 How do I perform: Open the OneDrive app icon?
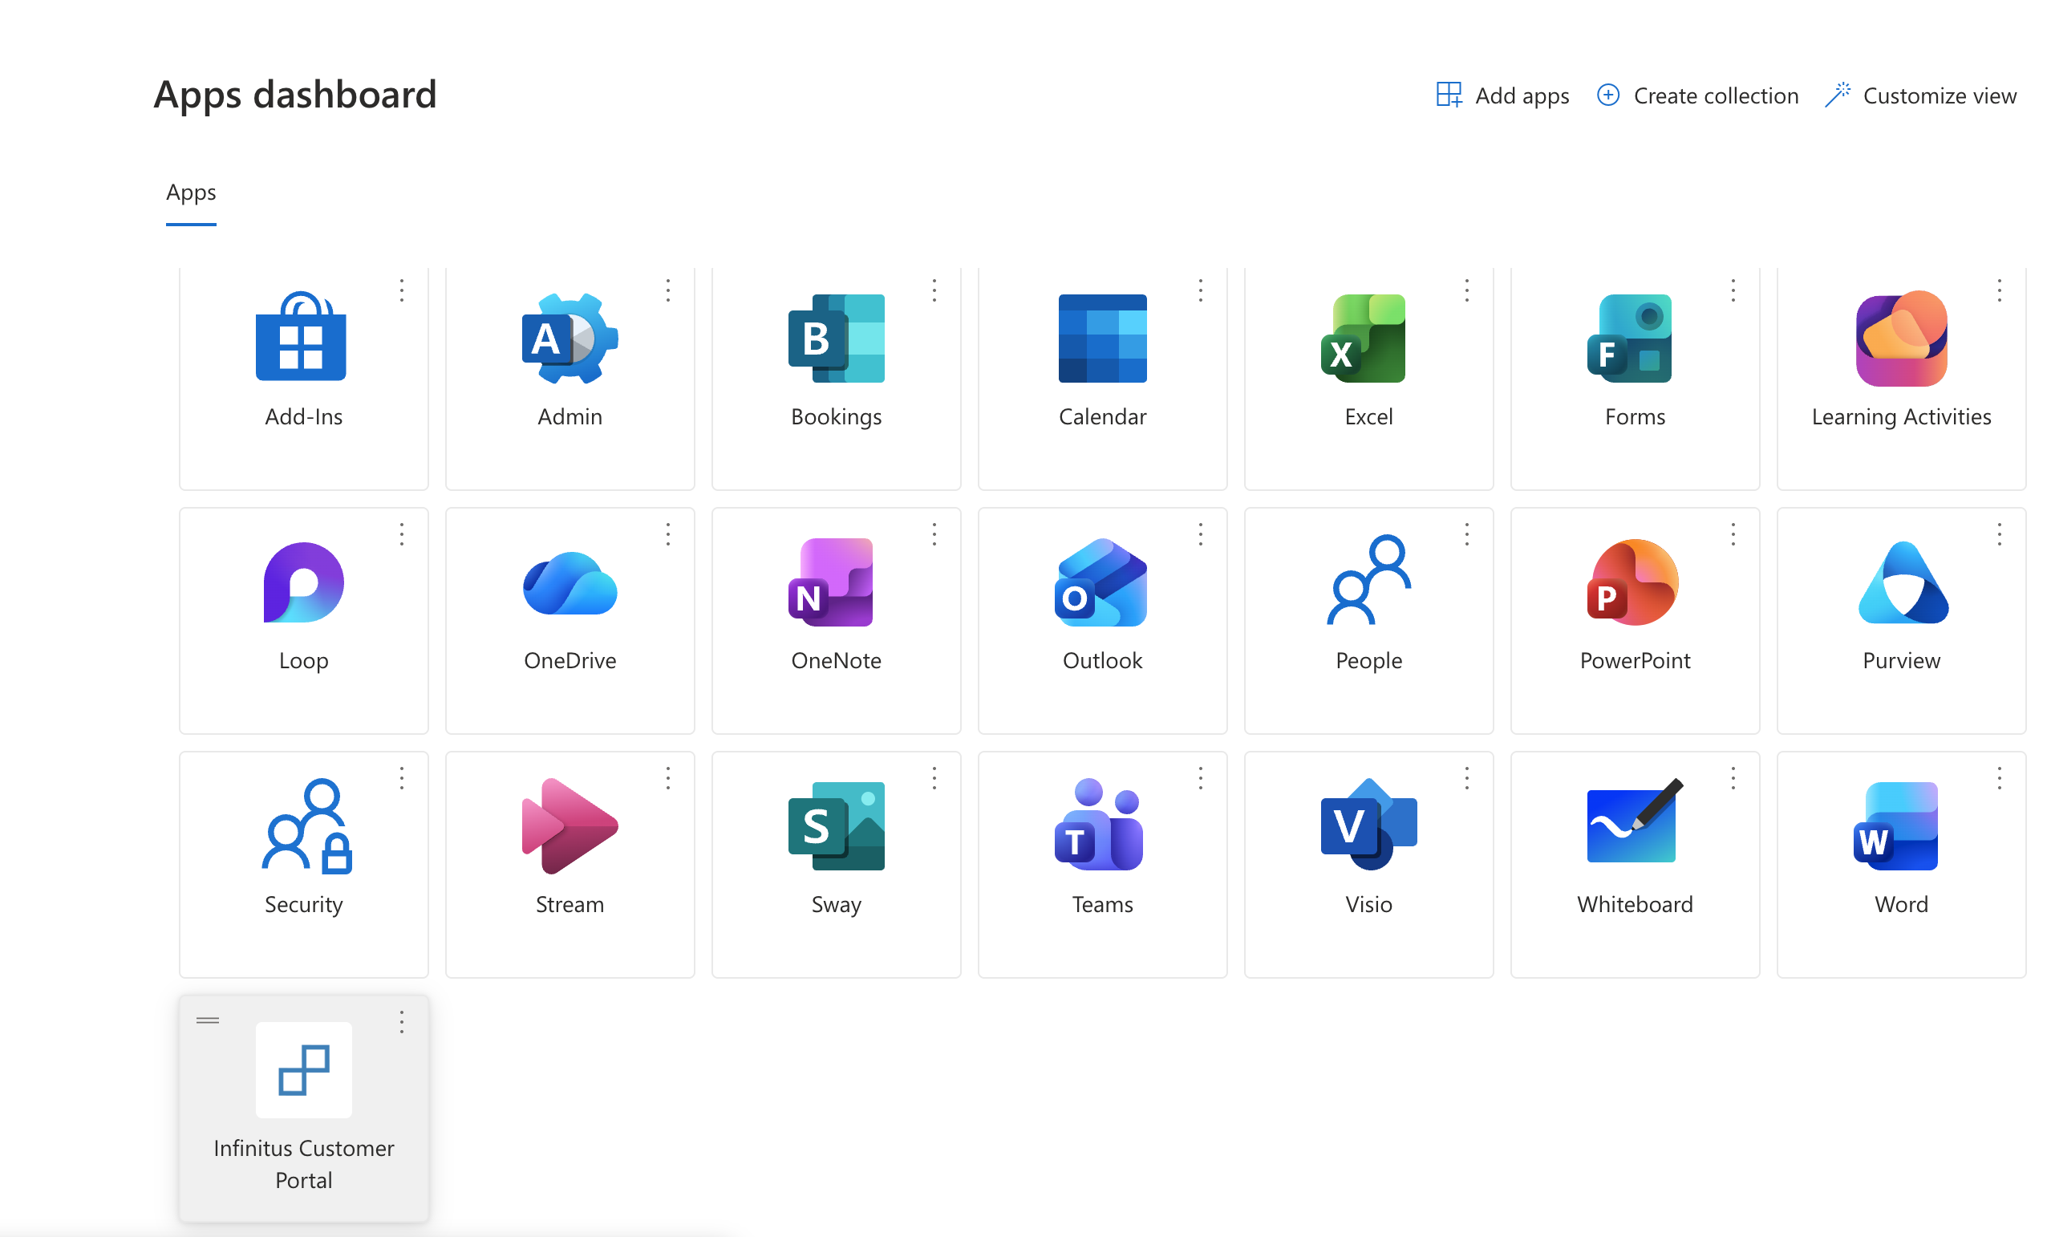570,583
